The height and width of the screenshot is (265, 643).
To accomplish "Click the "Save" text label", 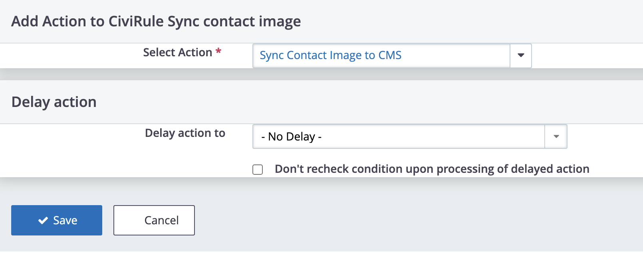I will 65,220.
